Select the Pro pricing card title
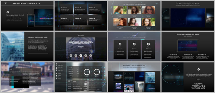The width and height of the screenshot is (215, 93). click(134, 47)
